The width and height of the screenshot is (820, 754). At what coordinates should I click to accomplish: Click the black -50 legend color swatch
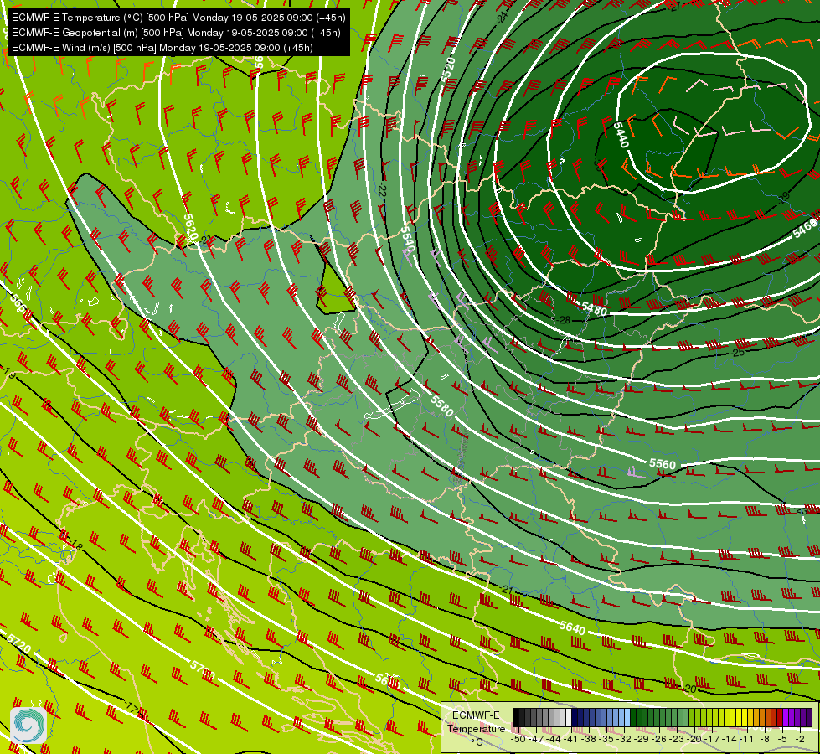tap(516, 717)
